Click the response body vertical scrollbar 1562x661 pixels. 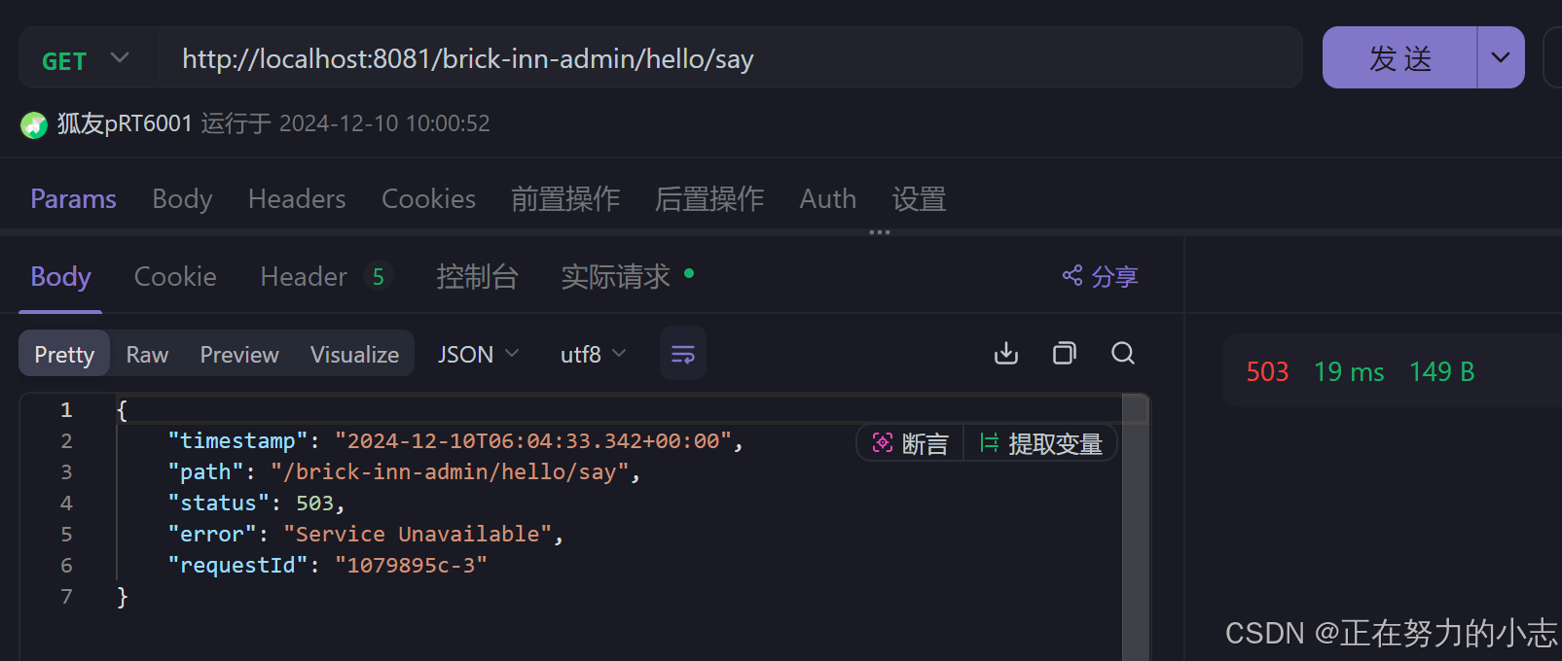pyautogui.click(x=1136, y=527)
